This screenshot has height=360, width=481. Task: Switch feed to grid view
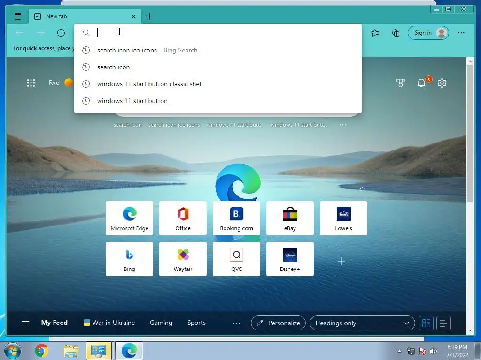click(427, 323)
